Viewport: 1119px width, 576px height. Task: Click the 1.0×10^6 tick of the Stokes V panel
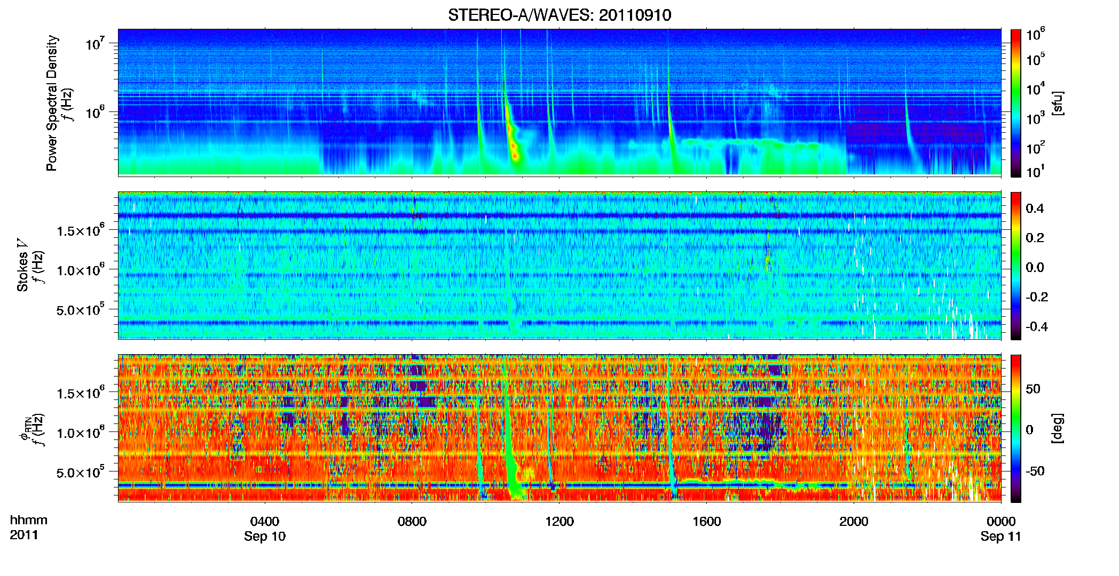81,269
